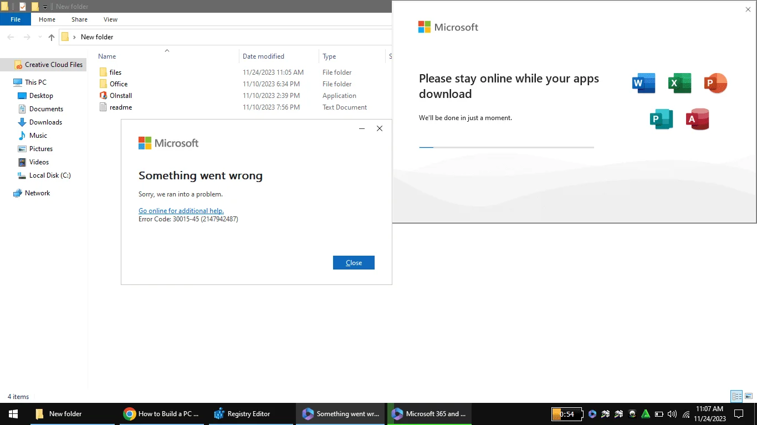Switch to the Share ribbon tab
Screen dimensions: 757x425
click(x=79, y=19)
